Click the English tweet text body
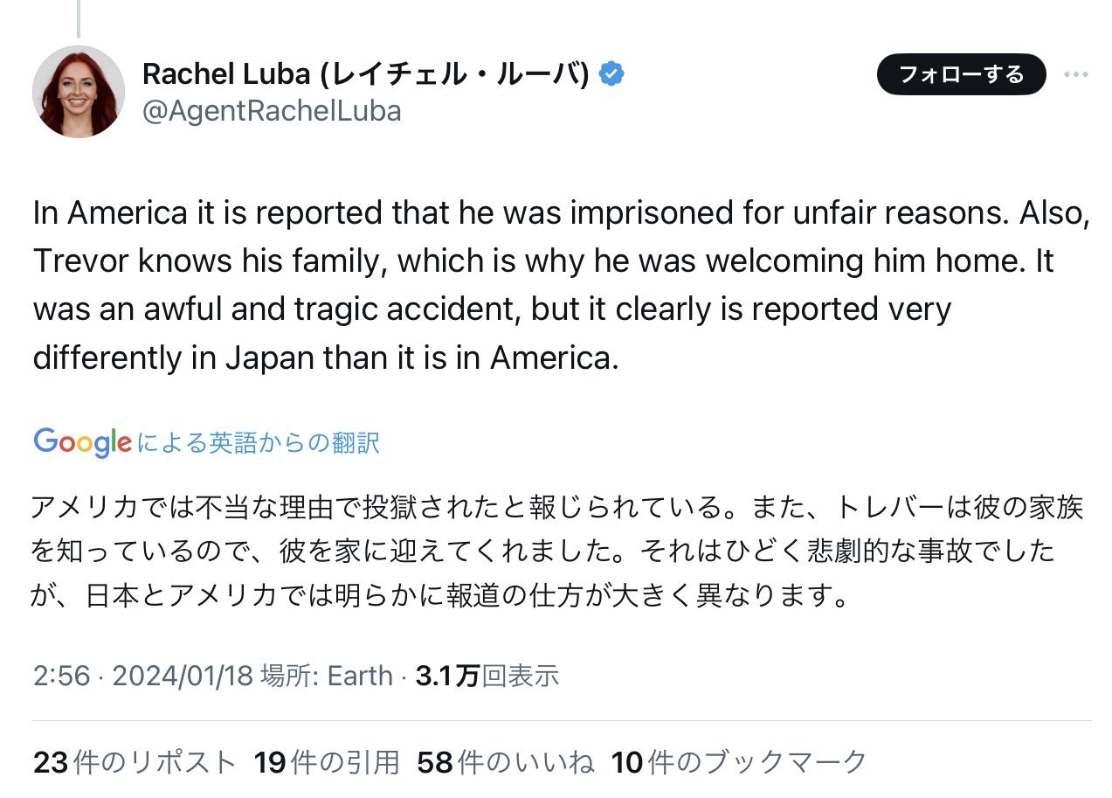Viewport: 1112px width, 798px height. click(561, 285)
